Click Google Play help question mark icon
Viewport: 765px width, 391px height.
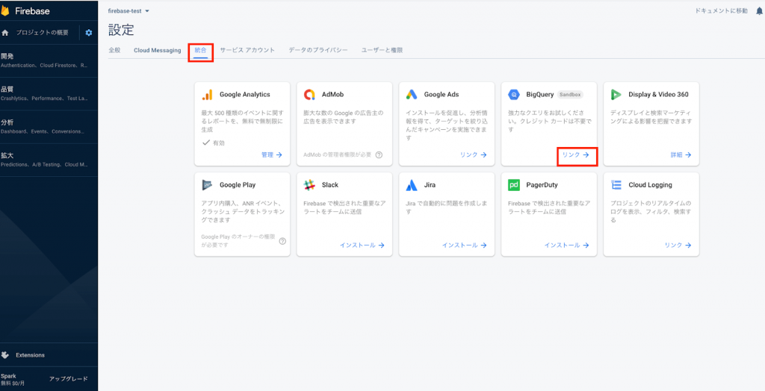(x=282, y=241)
